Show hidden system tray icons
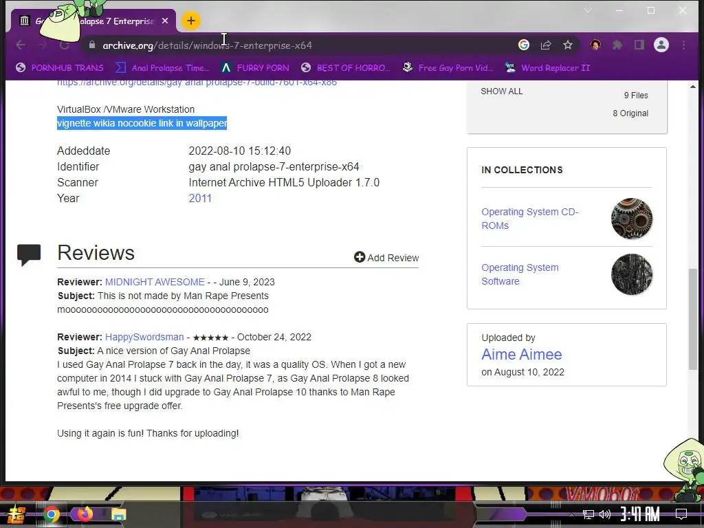This screenshot has height=528, width=704. (x=571, y=514)
